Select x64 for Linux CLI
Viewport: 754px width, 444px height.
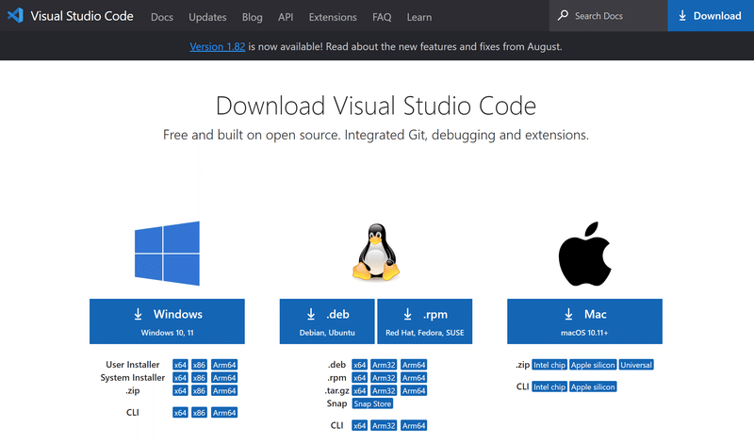(360, 425)
